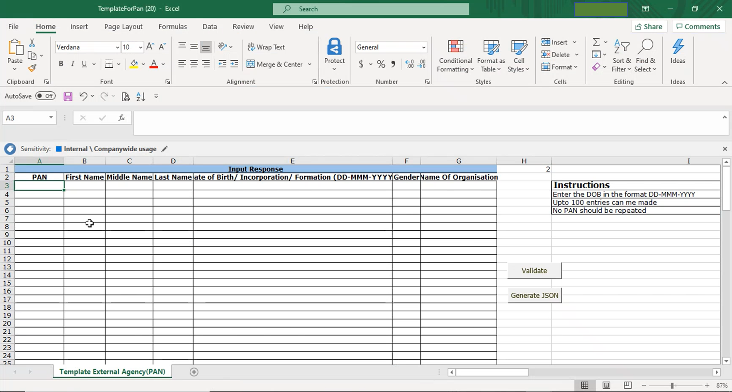Toggle Wrap Text for the cell
The width and height of the screenshot is (732, 392).
[266, 47]
